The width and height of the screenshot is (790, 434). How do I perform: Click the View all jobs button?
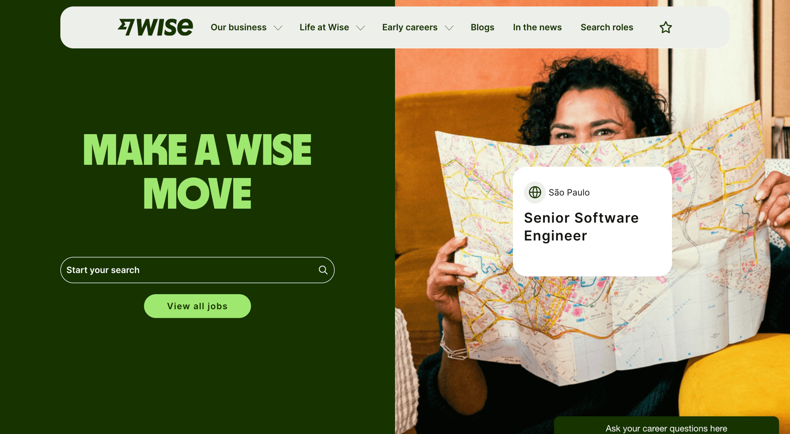(x=197, y=306)
